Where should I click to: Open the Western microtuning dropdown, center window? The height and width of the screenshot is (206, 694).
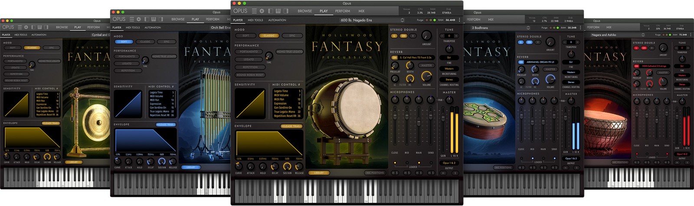[x=449, y=69]
